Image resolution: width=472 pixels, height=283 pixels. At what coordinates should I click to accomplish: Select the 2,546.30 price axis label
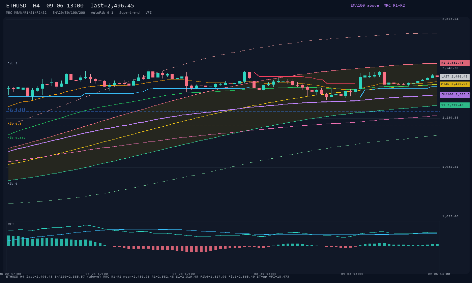click(x=450, y=68)
